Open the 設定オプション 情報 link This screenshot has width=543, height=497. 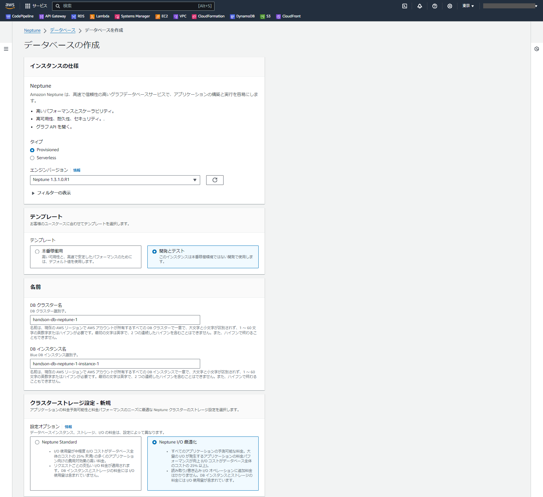coord(69,427)
